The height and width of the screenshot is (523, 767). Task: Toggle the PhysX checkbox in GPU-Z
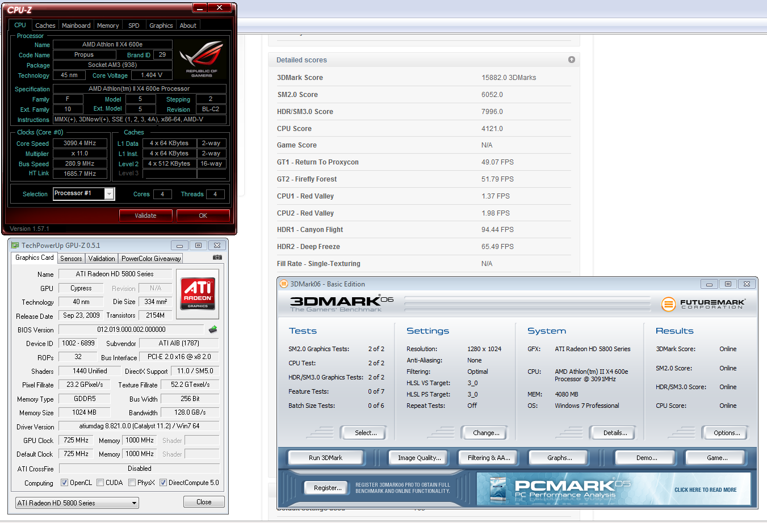click(x=132, y=483)
